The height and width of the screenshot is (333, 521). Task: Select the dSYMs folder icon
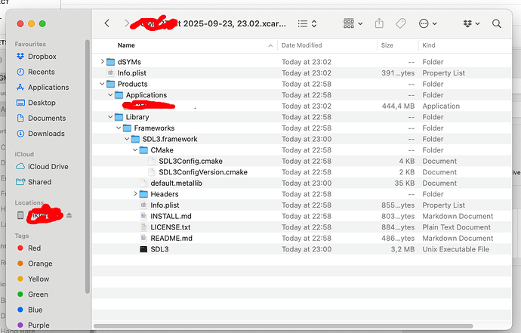(x=111, y=62)
